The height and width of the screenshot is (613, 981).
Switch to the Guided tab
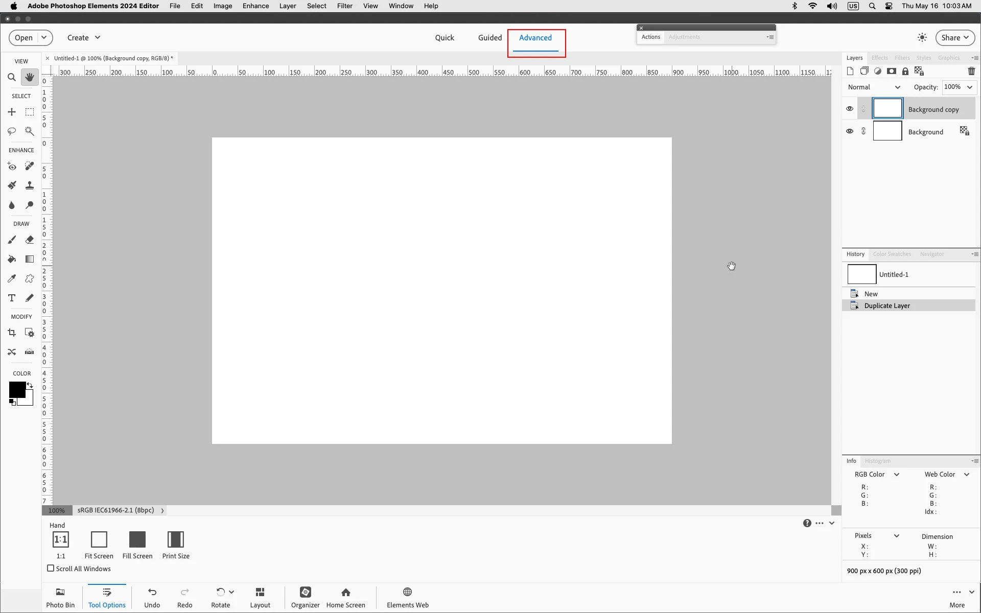tap(489, 38)
